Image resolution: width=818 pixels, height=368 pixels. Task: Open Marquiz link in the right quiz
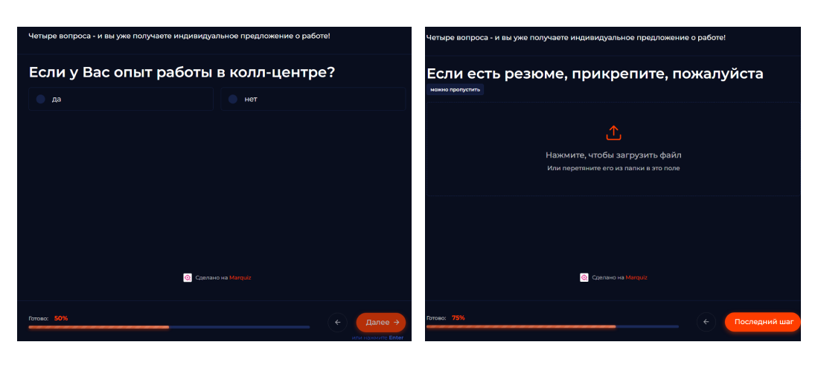tap(636, 278)
